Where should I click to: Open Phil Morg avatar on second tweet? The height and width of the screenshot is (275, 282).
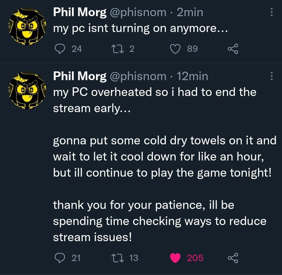pos(27,90)
